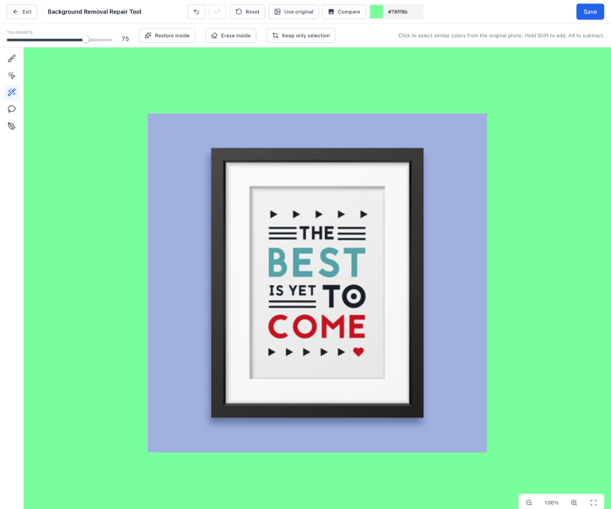Screen dimensions: 611x509
Task: Edit the hex color field #78ff9b
Action: (403, 12)
